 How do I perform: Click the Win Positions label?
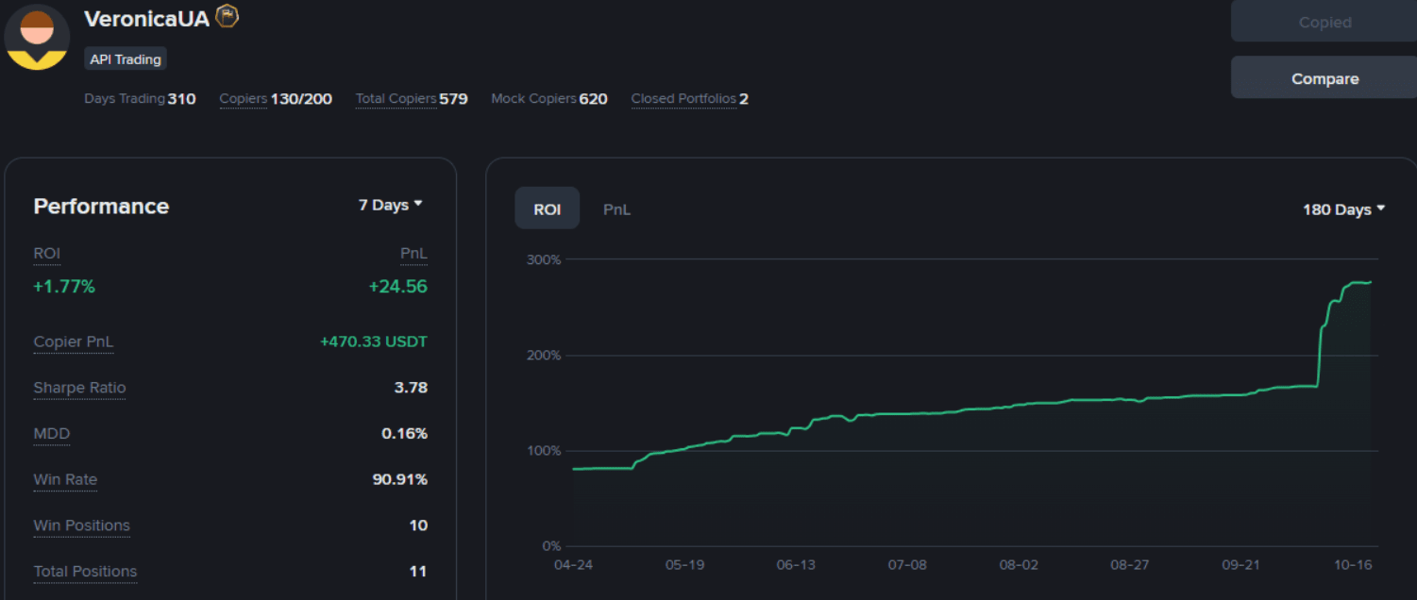coord(81,525)
